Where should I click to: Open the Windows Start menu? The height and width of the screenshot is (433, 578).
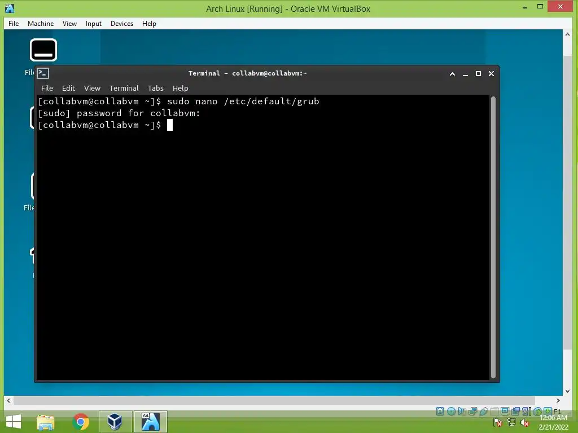tap(14, 422)
